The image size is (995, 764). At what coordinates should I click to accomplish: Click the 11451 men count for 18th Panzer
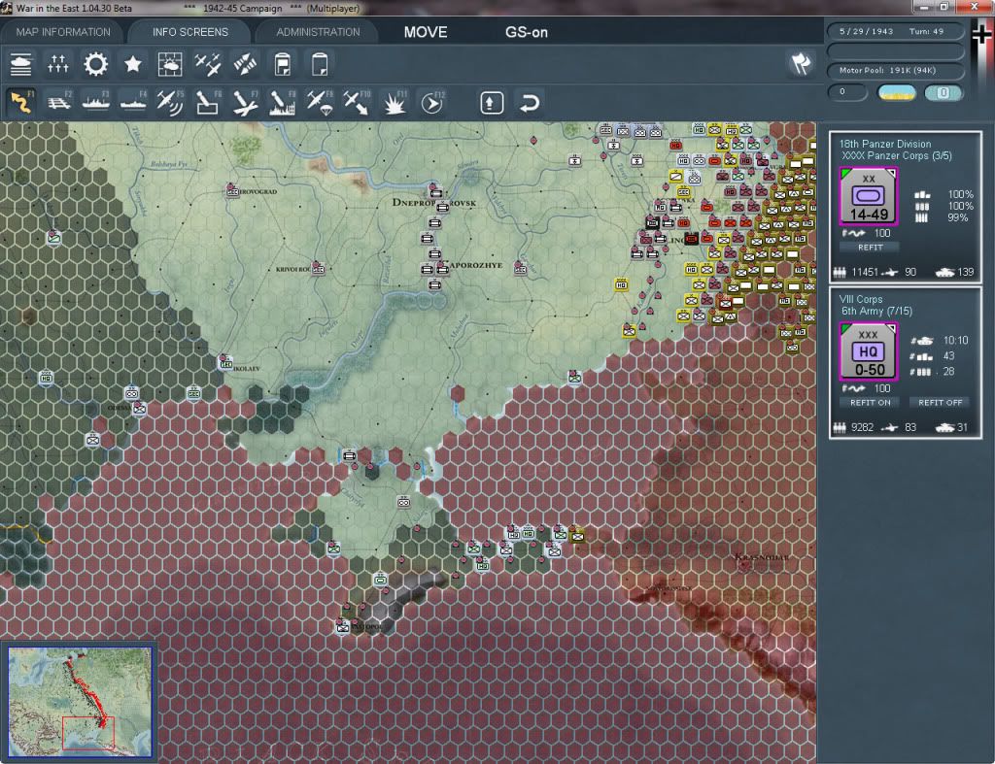(865, 273)
